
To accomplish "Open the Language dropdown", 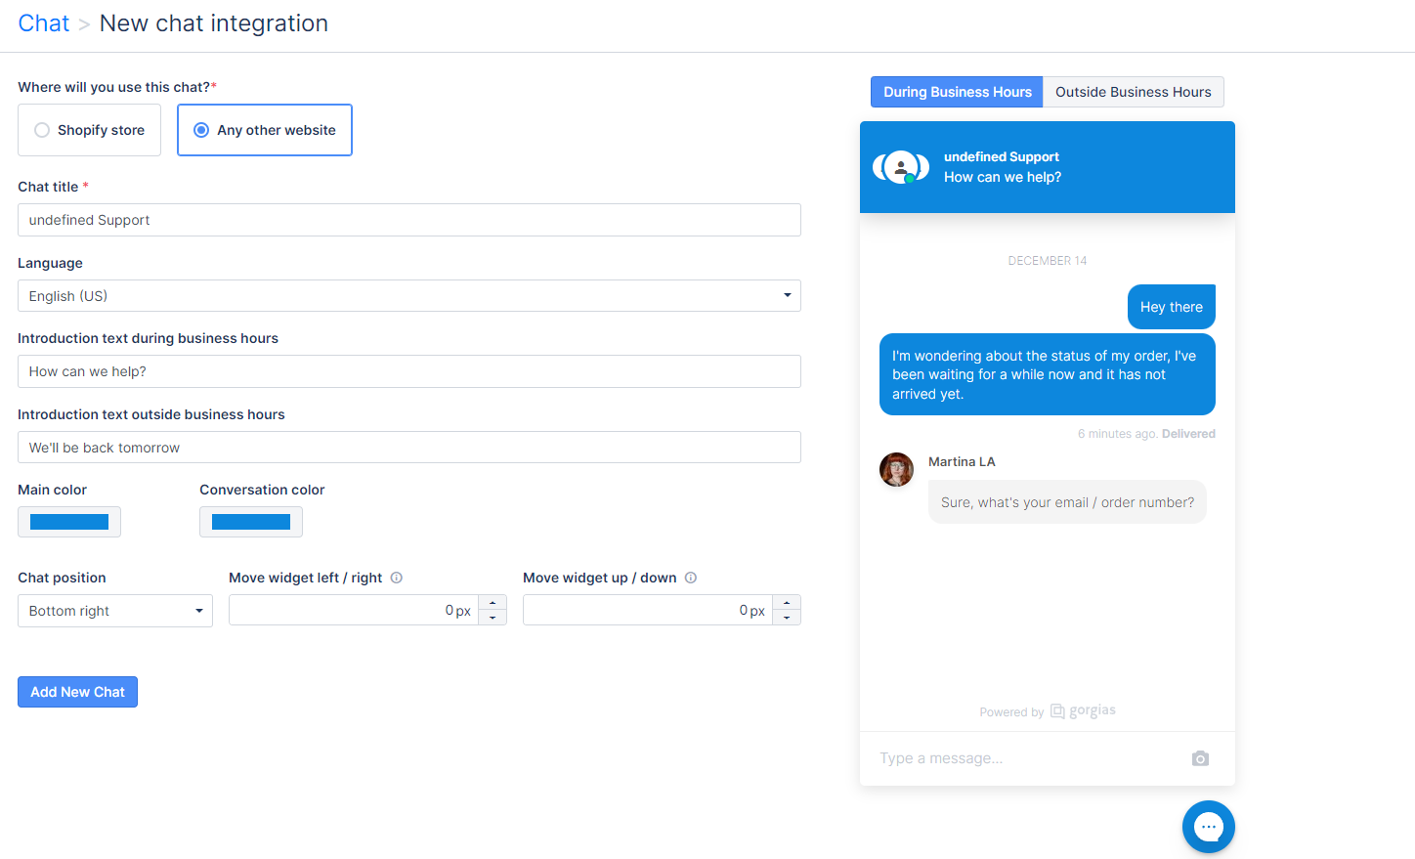I will pyautogui.click(x=408, y=296).
